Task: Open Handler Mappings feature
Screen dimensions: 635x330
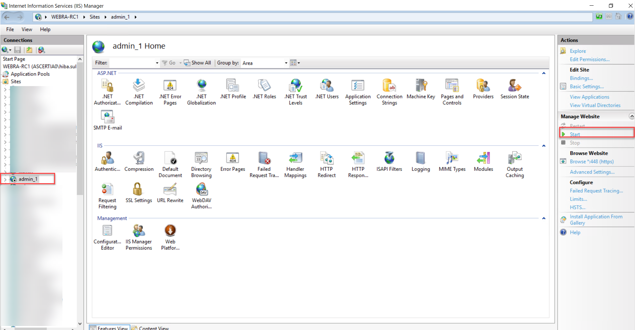Action: pos(295,165)
